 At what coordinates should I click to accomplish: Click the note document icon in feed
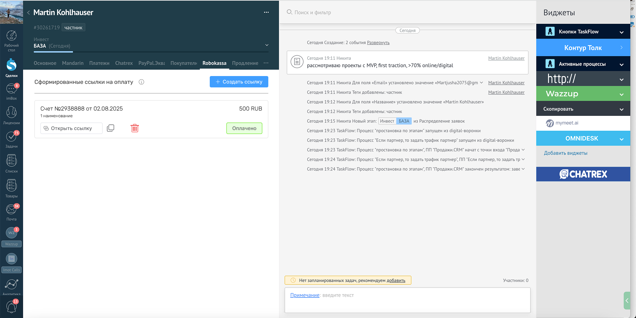[x=297, y=62]
